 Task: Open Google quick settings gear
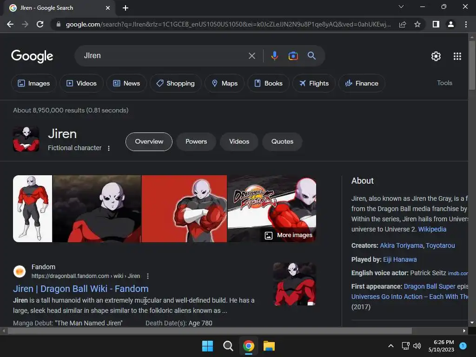click(436, 56)
